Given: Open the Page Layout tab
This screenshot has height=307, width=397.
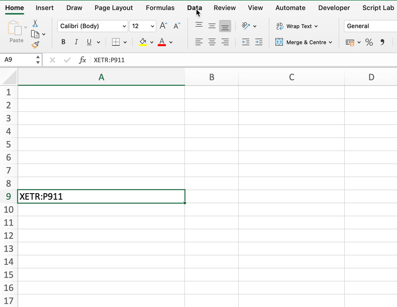Looking at the screenshot, I should click(x=114, y=8).
